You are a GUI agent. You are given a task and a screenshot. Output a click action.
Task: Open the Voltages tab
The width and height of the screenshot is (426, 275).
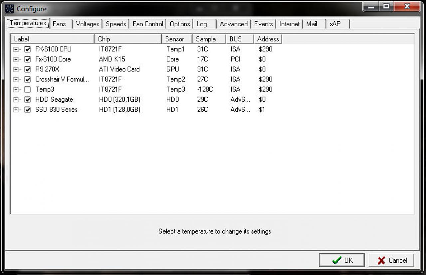click(88, 24)
